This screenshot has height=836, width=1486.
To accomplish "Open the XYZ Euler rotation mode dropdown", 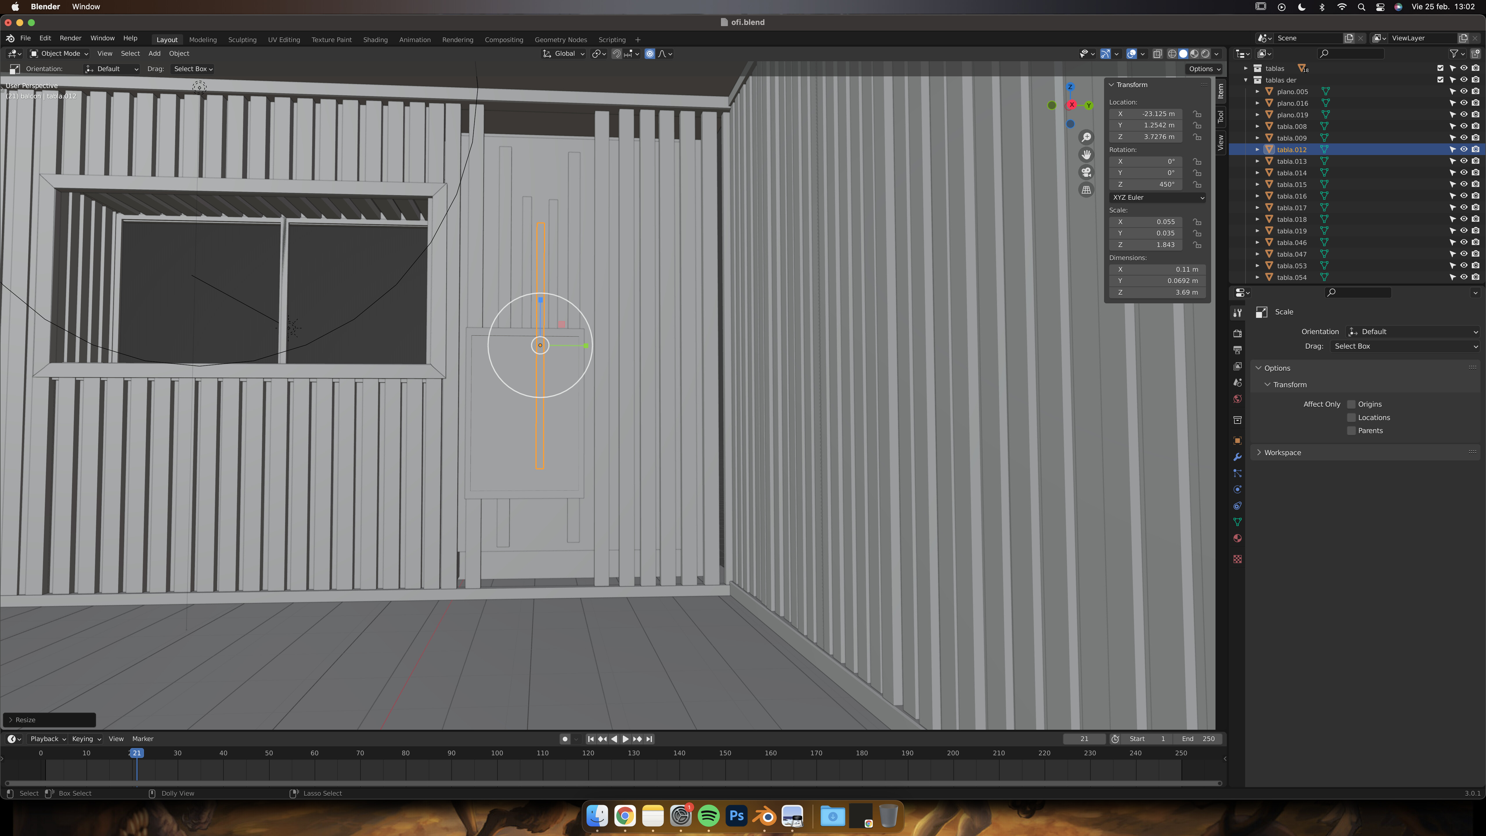I will pos(1157,197).
